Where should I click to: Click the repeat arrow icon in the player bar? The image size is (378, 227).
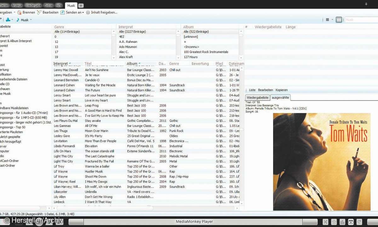point(359,222)
